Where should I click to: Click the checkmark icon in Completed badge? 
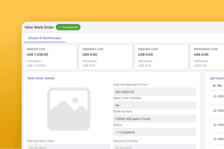click(x=60, y=27)
